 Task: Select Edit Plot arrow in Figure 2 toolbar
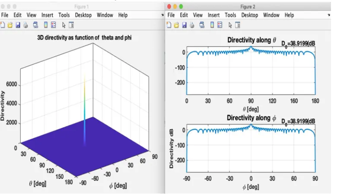(230, 25)
